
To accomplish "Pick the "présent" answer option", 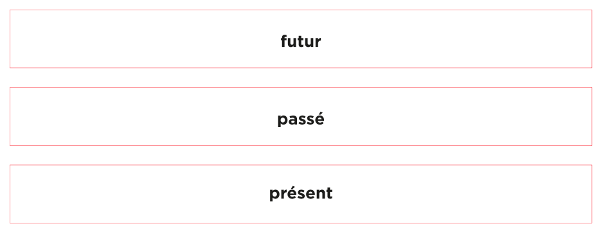I will click(x=301, y=194).
